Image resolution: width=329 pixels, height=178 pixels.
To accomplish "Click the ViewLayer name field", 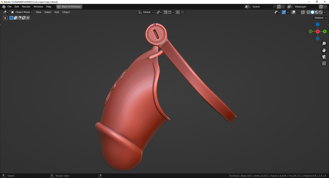I will point(306,7).
